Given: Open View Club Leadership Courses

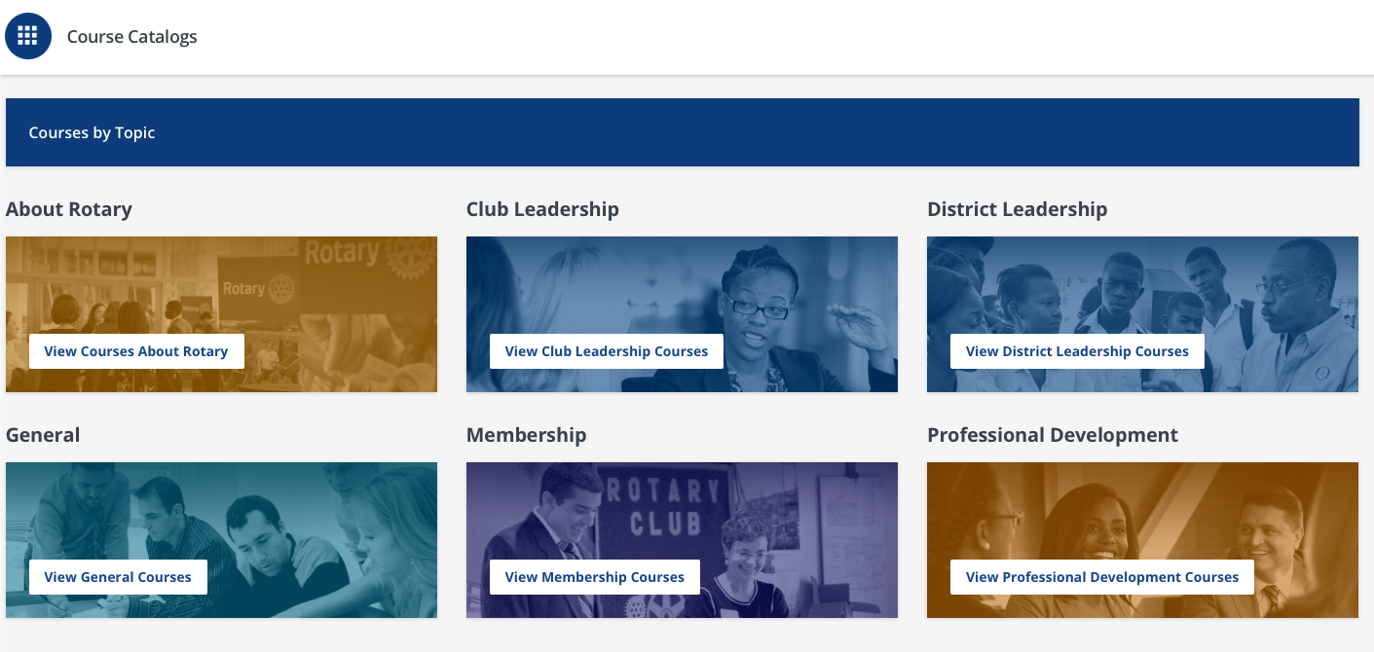Looking at the screenshot, I should click(x=606, y=351).
